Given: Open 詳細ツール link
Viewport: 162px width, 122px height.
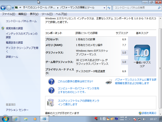Looking at the screenshot, I should click(12, 57).
